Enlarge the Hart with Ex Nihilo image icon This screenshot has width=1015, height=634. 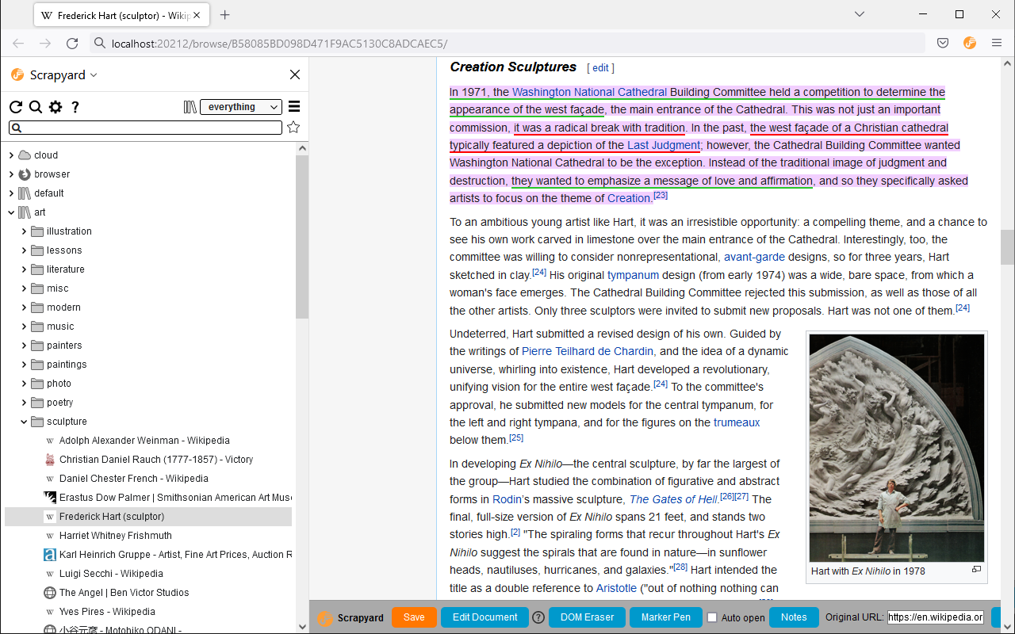coord(976,569)
